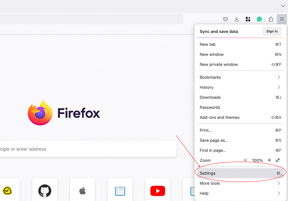Open Add-ons and themes
The image size is (288, 201).
240,117
